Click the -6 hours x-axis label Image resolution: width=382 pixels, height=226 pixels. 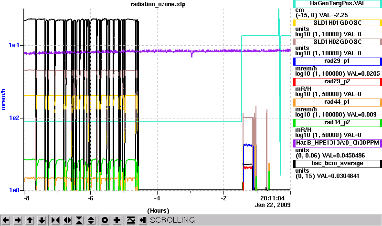(90, 198)
